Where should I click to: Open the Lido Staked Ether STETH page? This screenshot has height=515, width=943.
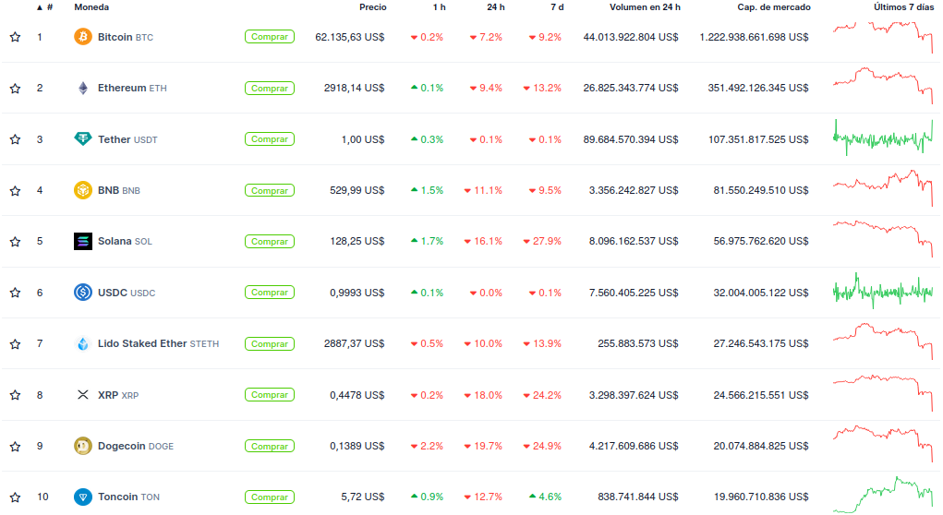coord(158,343)
